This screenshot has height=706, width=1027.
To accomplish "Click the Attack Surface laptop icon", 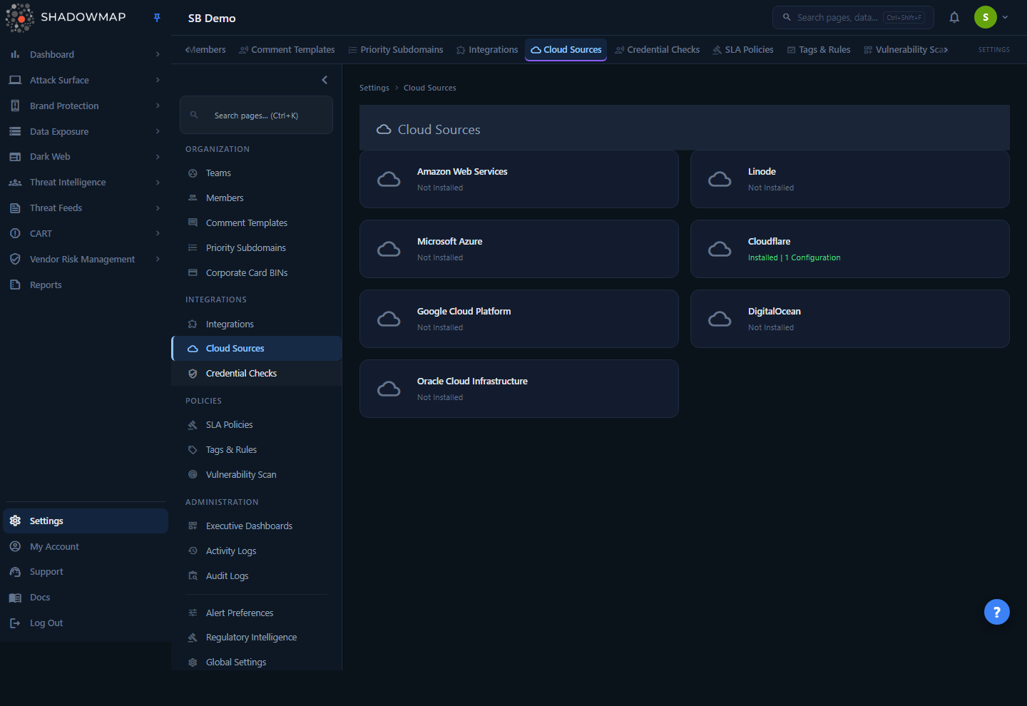I will [x=15, y=80].
